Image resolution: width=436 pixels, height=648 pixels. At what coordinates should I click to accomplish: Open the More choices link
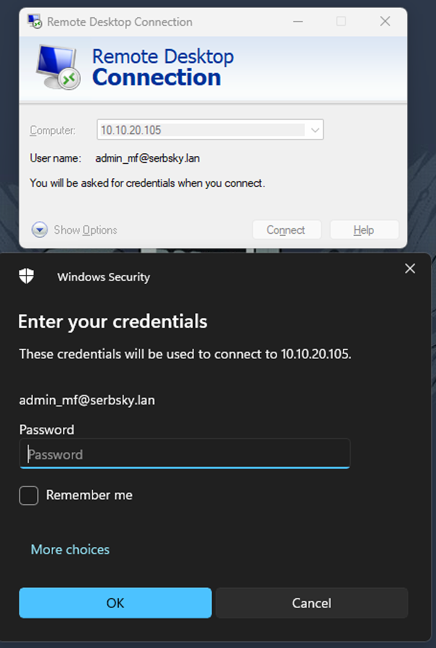tap(70, 549)
